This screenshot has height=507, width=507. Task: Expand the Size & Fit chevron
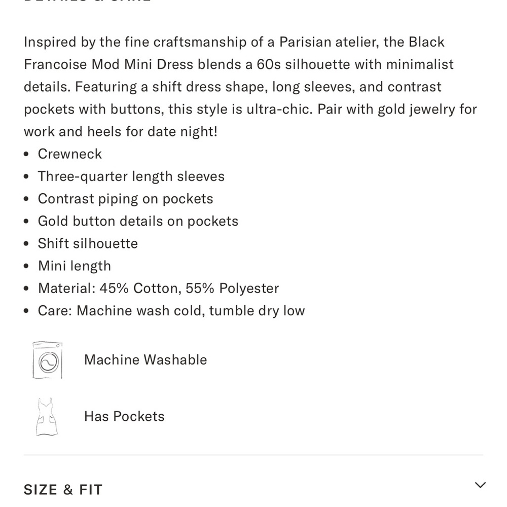click(480, 485)
